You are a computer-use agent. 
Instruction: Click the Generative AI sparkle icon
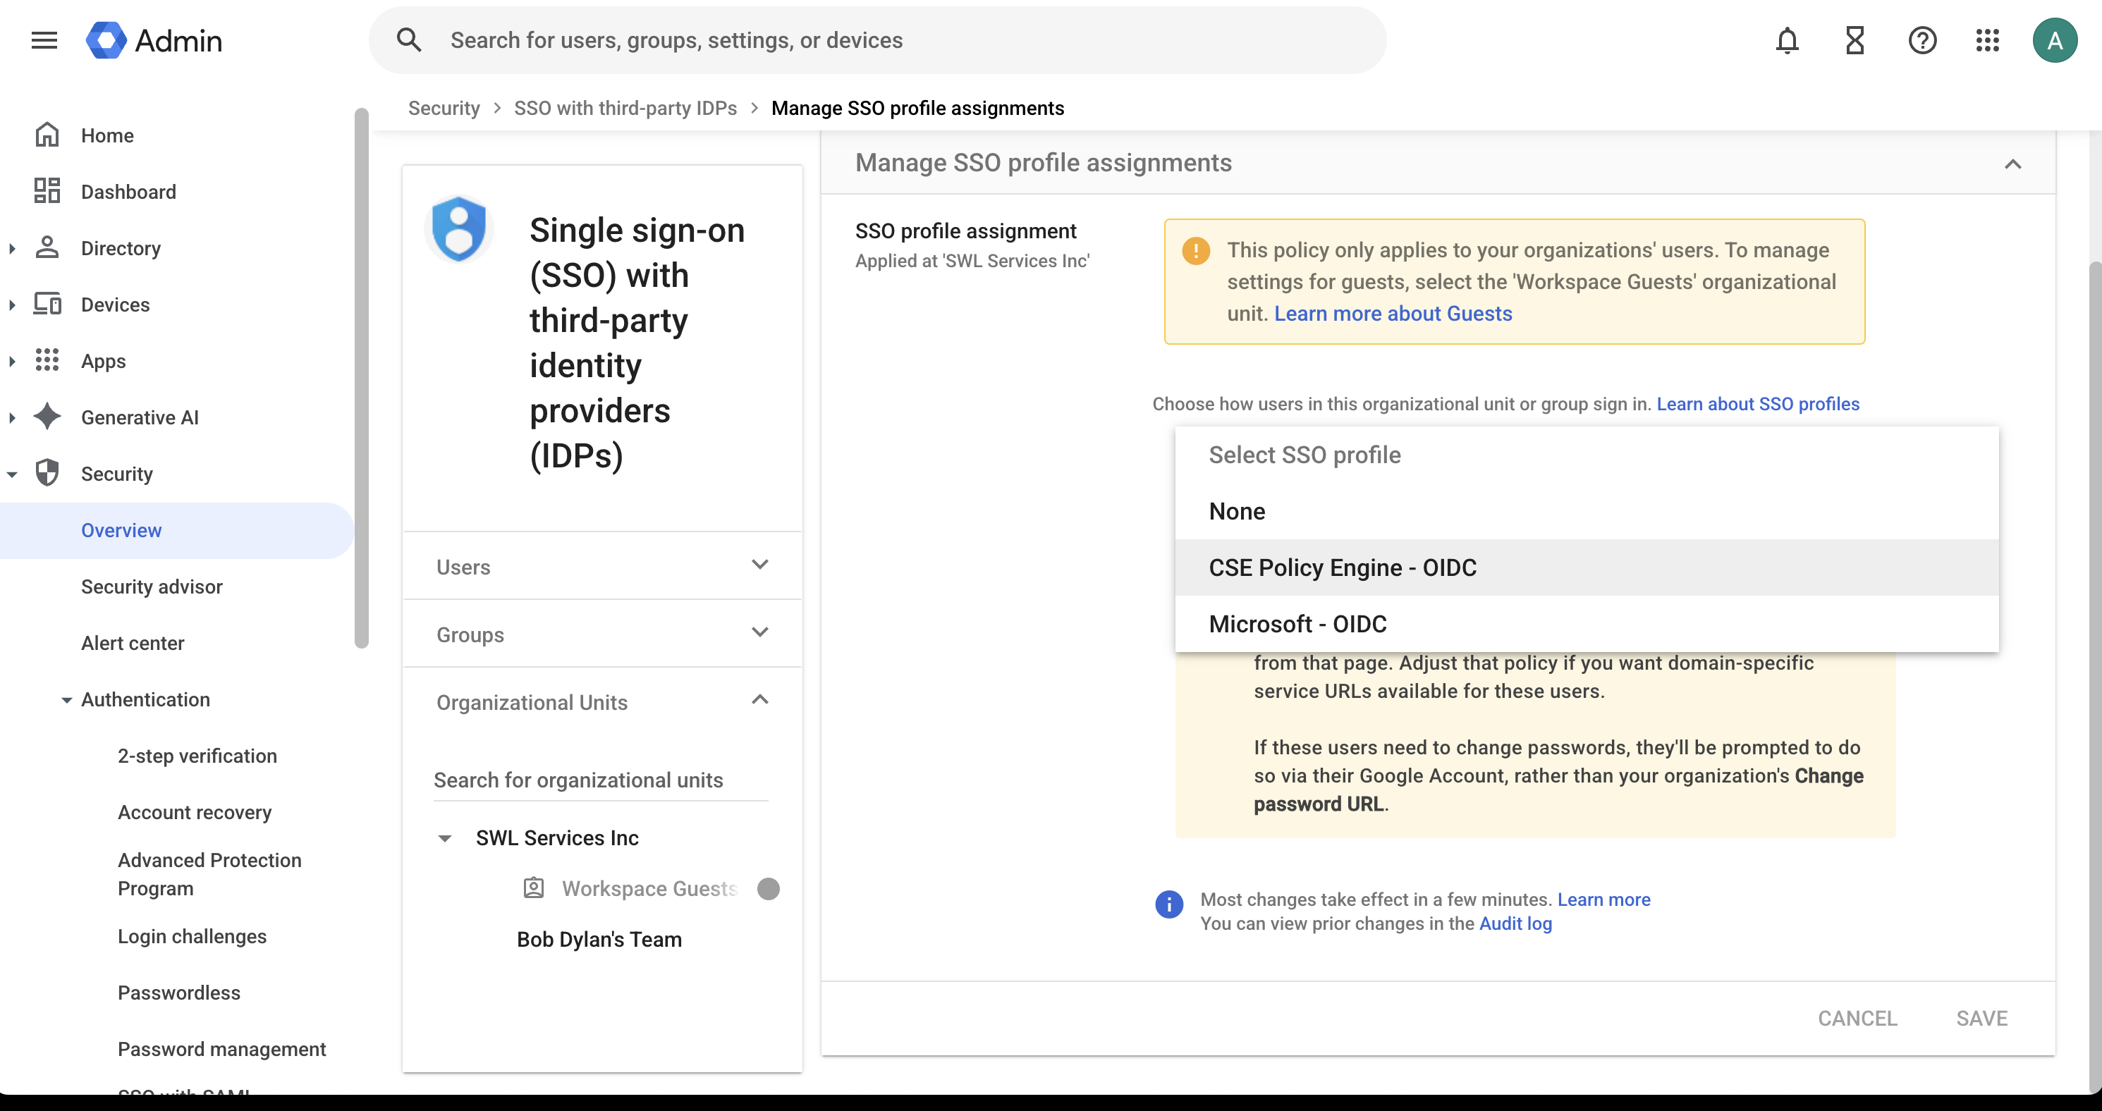click(47, 416)
